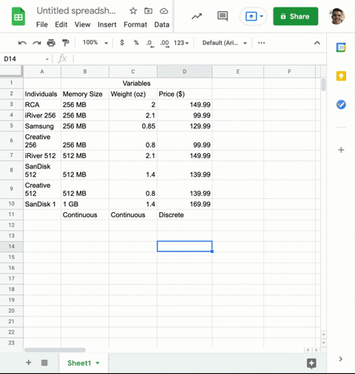Decrease decimal places icon
The width and height of the screenshot is (355, 374).
150,43
